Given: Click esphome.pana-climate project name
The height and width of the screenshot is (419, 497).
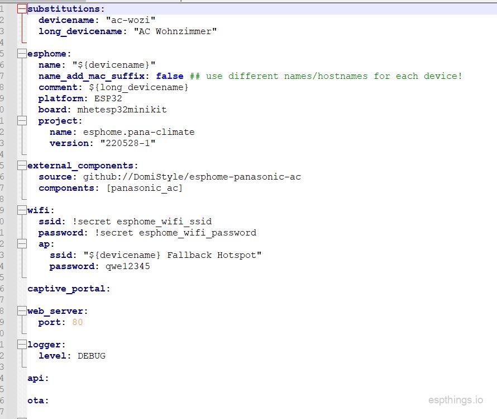Looking at the screenshot, I should click(x=139, y=132).
